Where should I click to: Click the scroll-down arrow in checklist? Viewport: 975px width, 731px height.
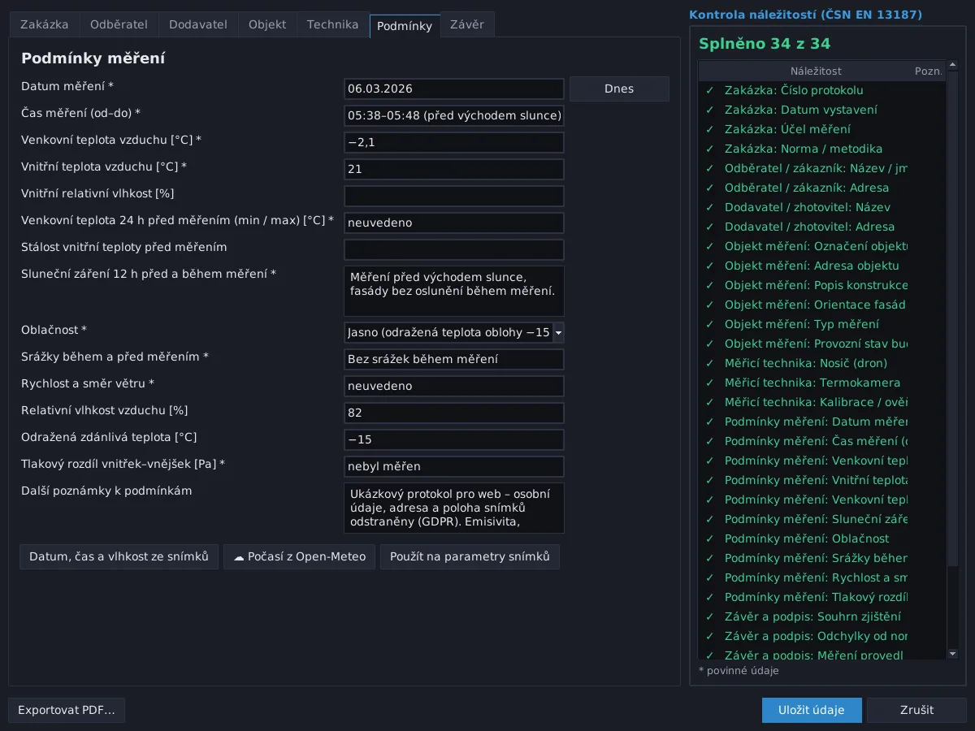(x=952, y=654)
